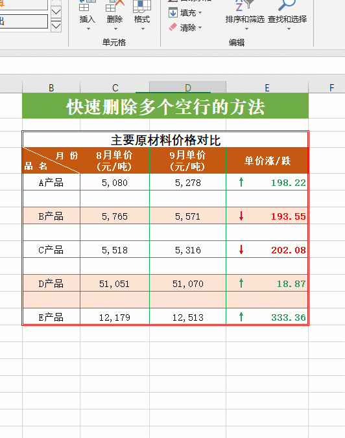Select the cell D产品
Viewport: 345px width, 438px height.
click(x=51, y=284)
